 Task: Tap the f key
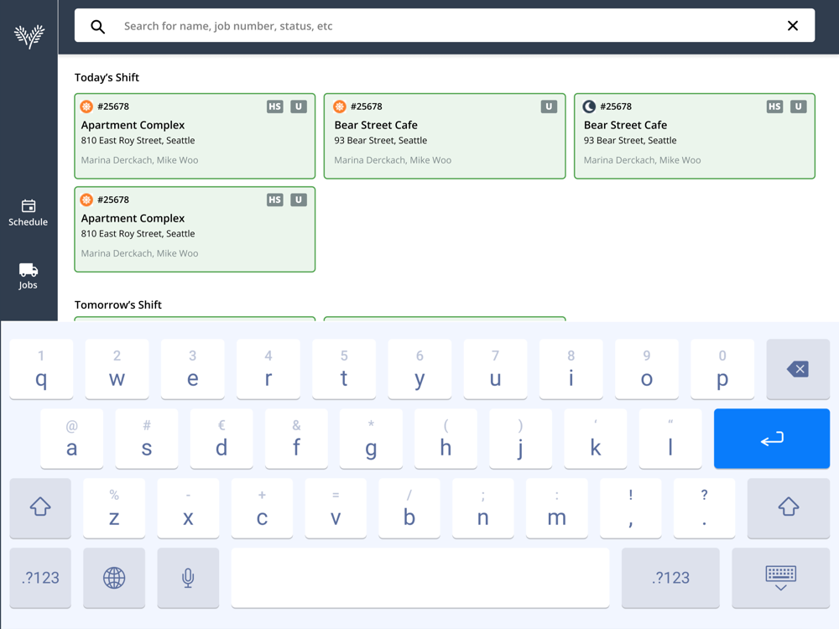pyautogui.click(x=296, y=439)
